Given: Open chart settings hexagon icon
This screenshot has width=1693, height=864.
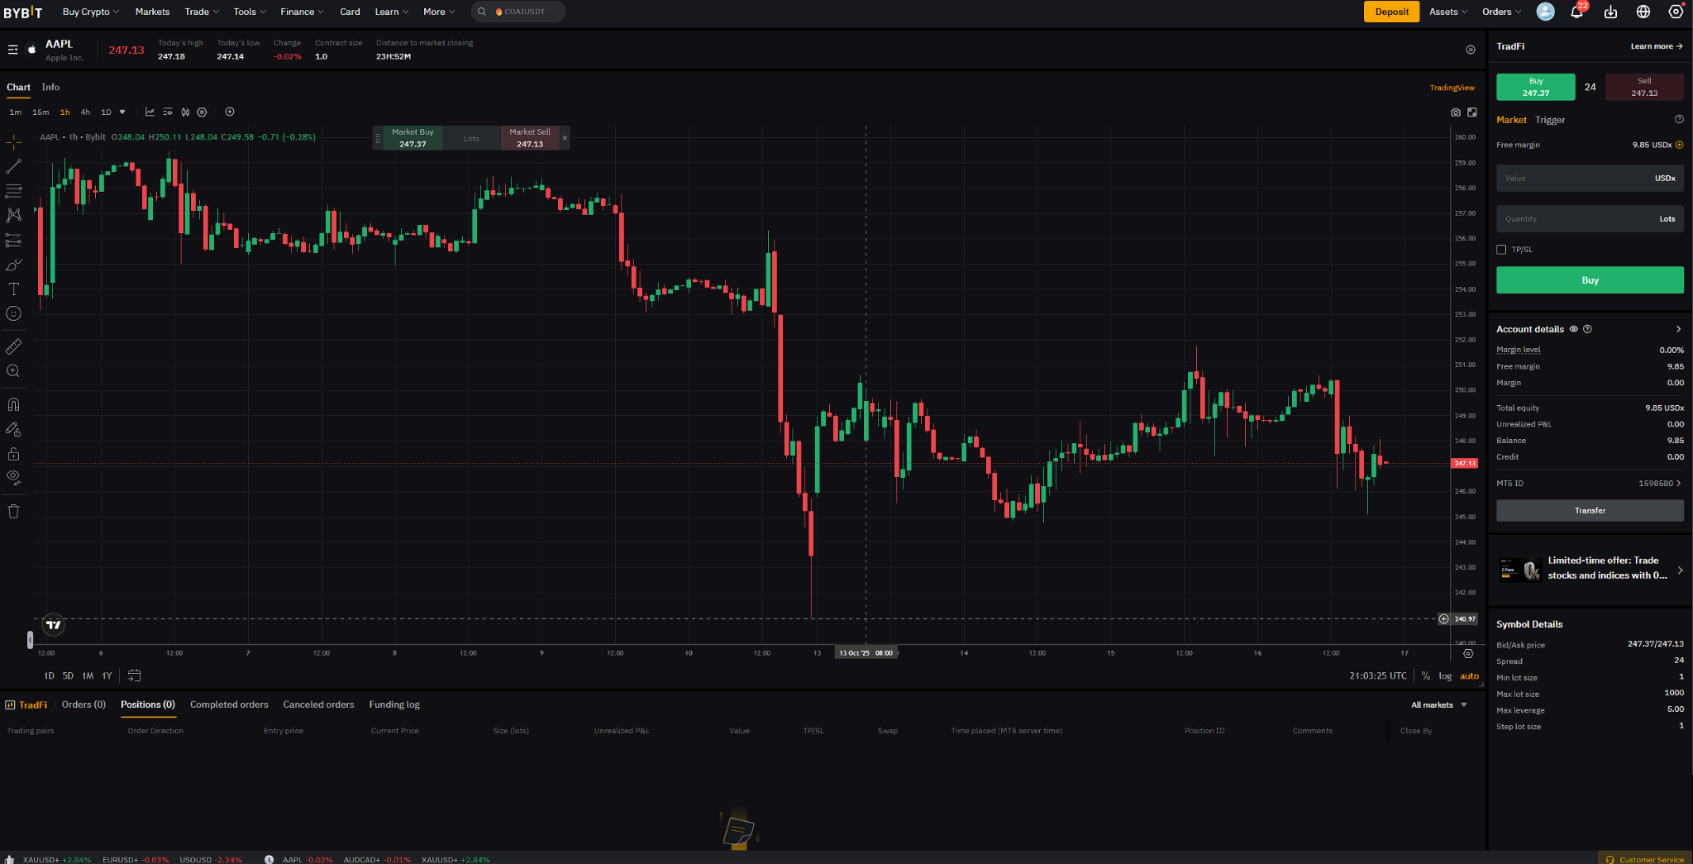Looking at the screenshot, I should 202,112.
